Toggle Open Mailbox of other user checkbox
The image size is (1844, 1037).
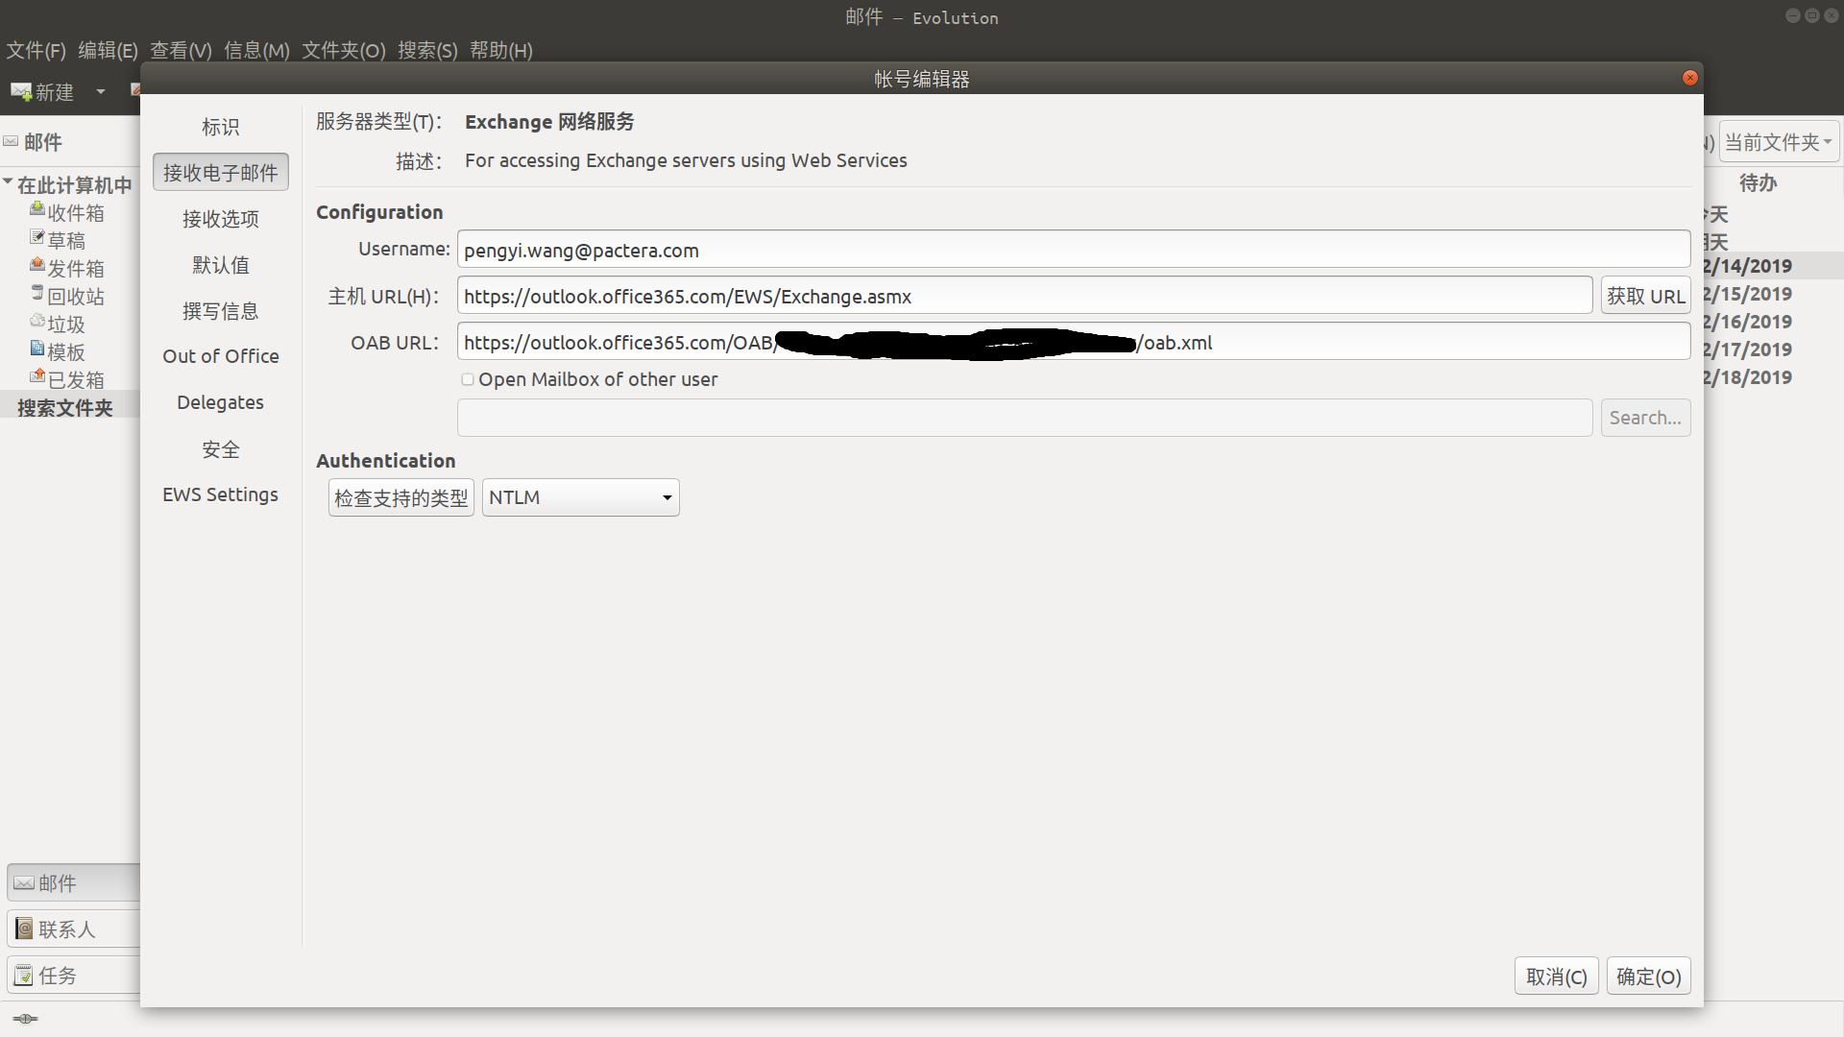(466, 378)
